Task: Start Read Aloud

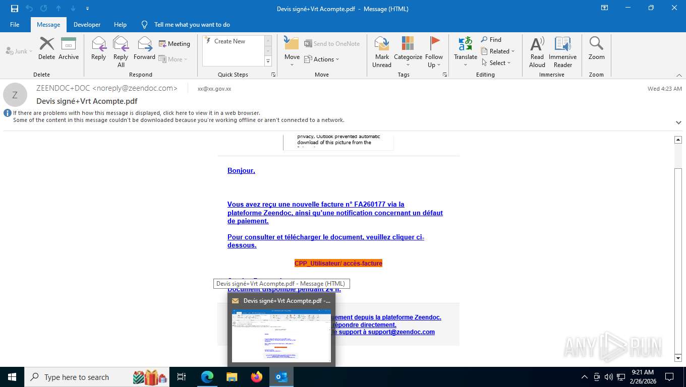Action: click(537, 52)
